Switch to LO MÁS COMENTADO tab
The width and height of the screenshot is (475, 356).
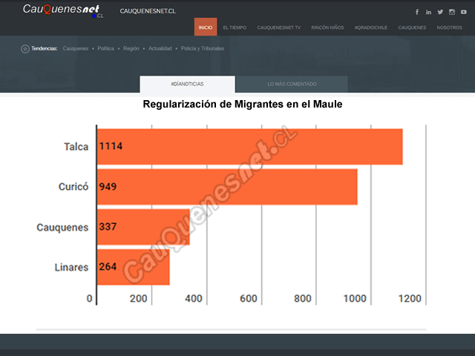click(x=292, y=84)
